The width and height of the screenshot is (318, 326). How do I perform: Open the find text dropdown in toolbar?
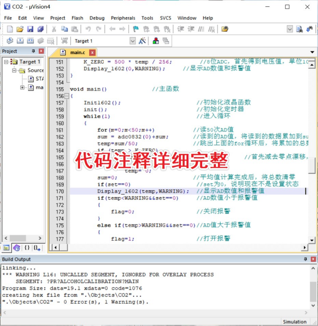[x=290, y=29]
